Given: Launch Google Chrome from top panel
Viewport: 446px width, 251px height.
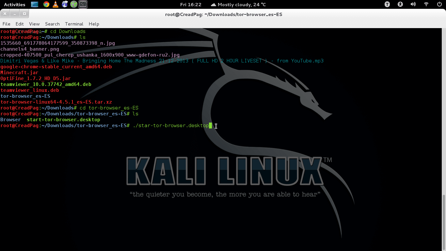Looking at the screenshot, I should 46,5.
